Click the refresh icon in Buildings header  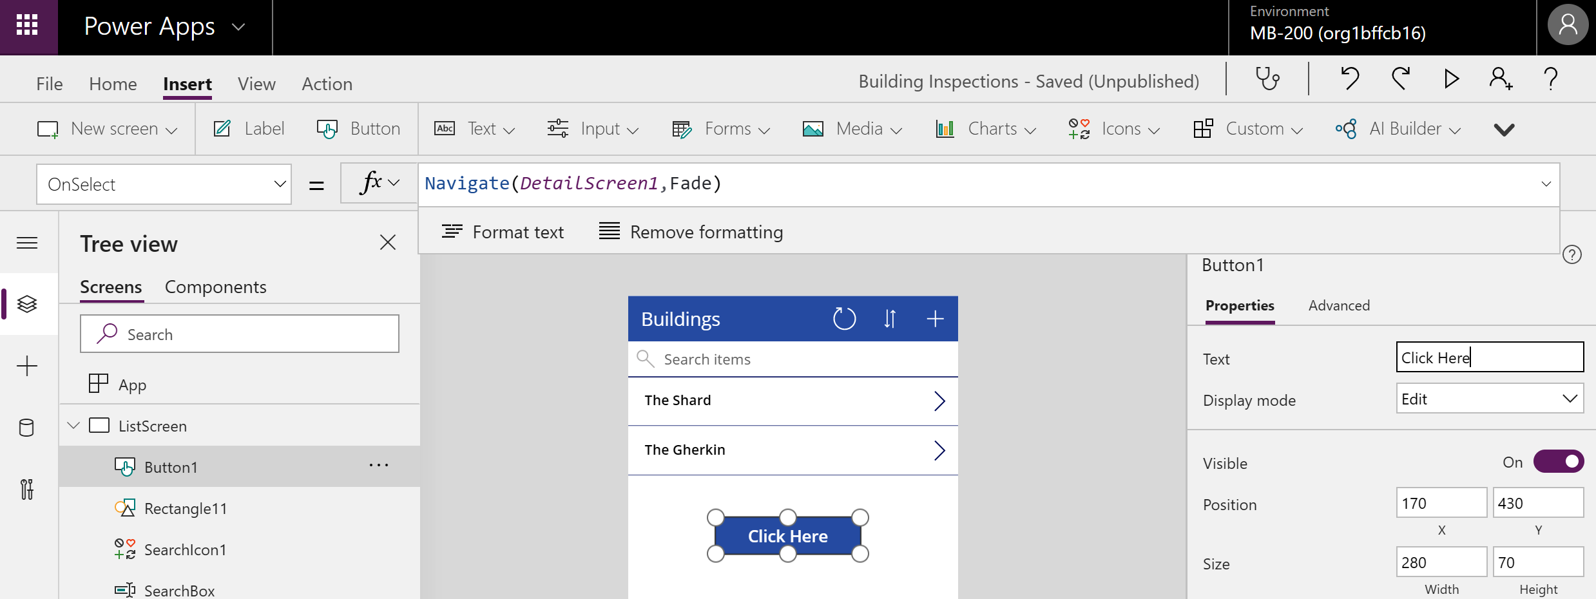844,319
